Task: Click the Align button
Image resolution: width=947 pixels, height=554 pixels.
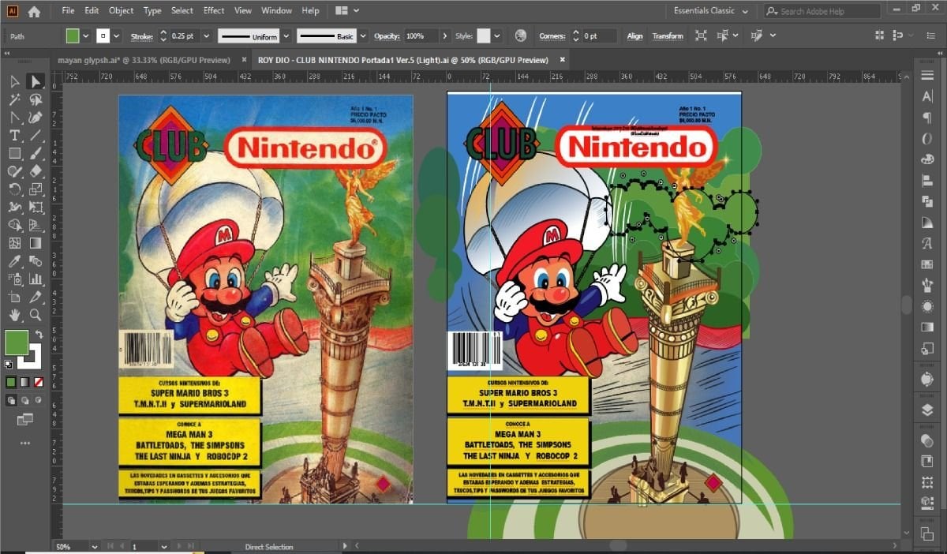Action: (x=634, y=36)
